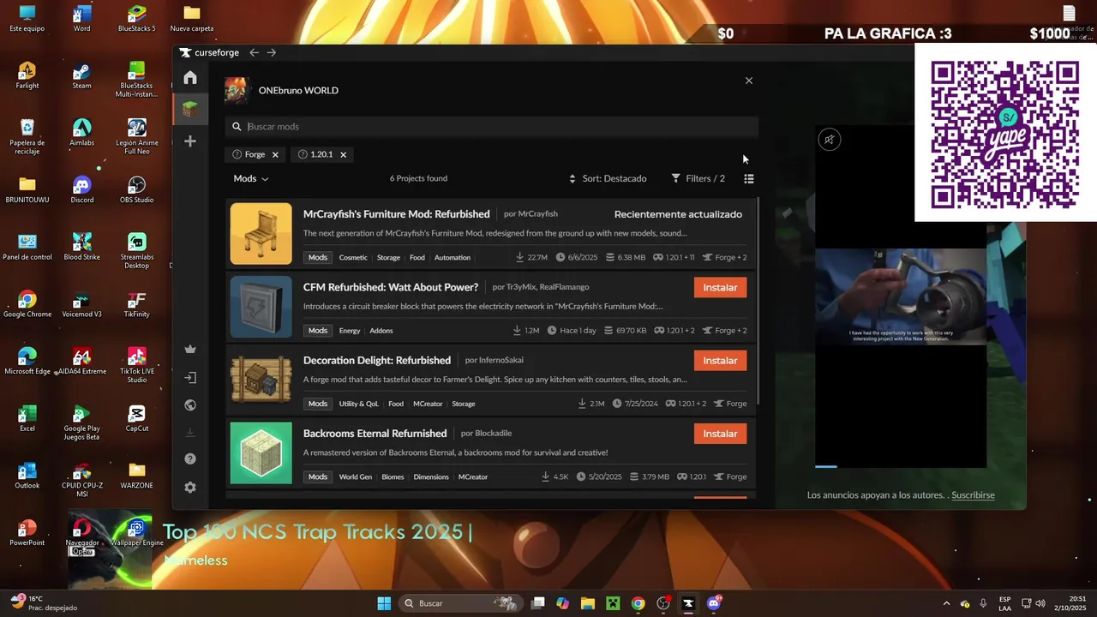Select Cosmetic tag on MrCrayfish's mod

(x=353, y=258)
